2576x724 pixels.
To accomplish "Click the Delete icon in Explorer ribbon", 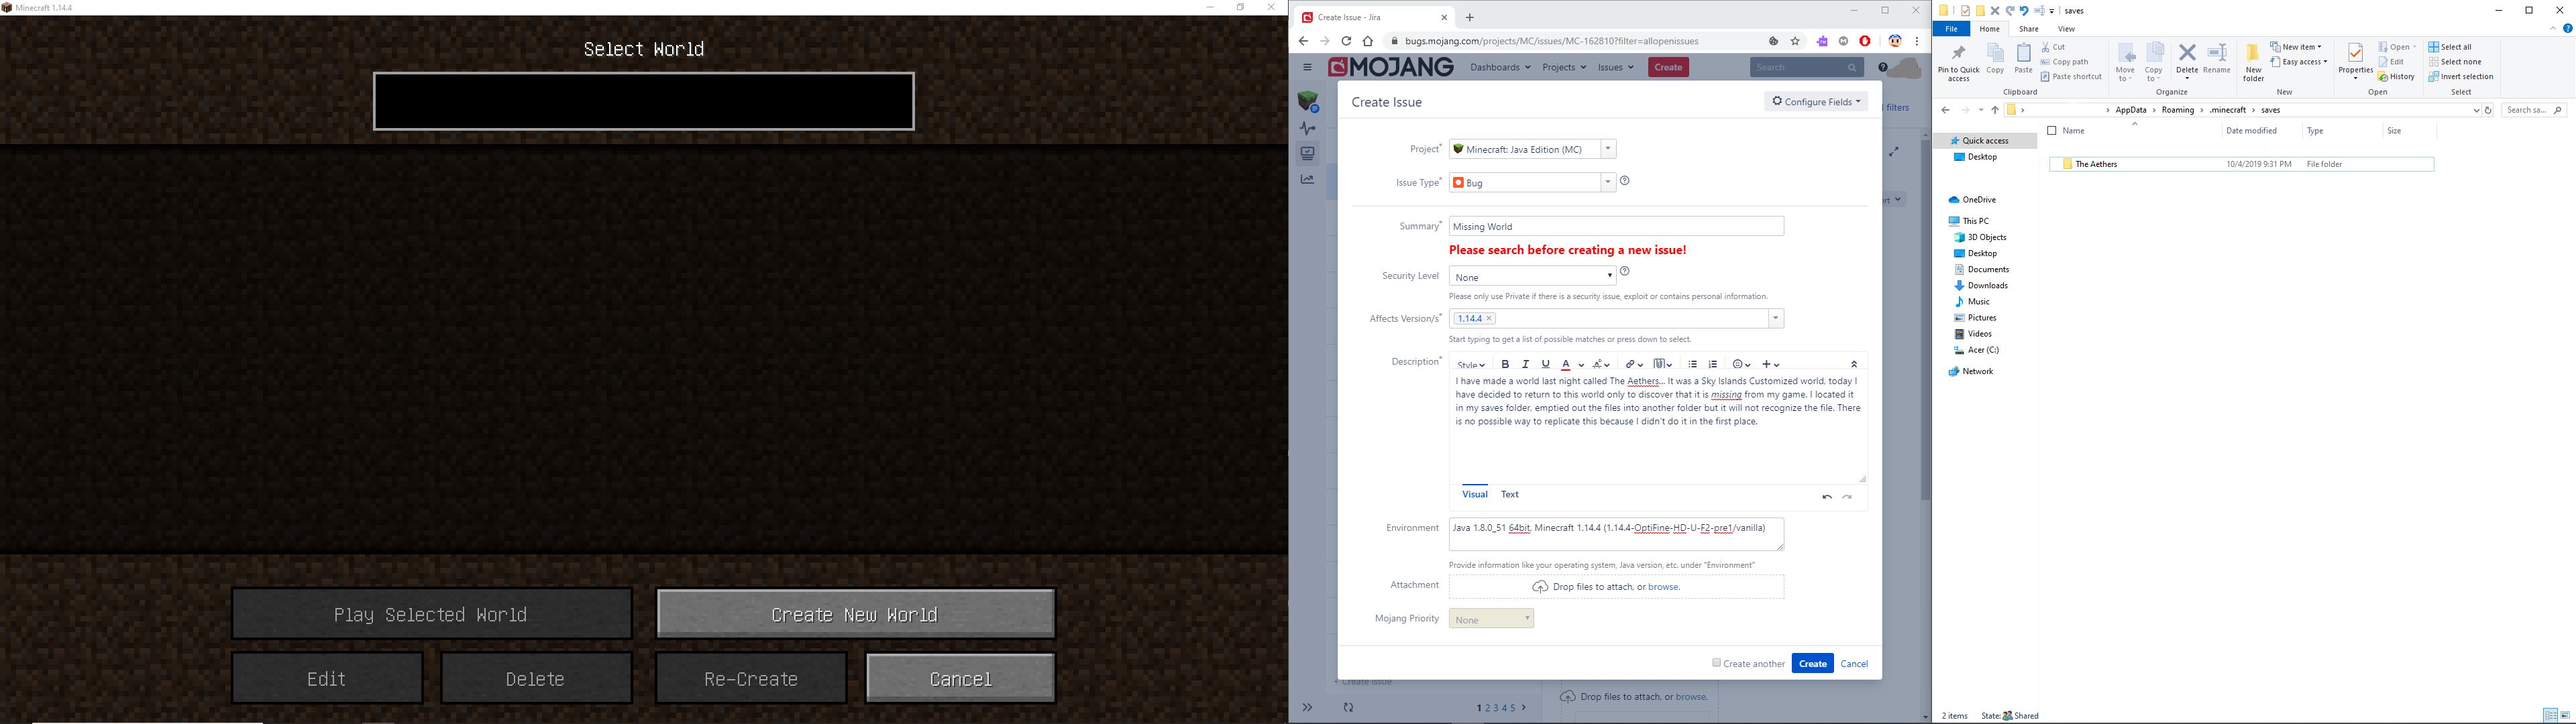I will click(x=2187, y=53).
